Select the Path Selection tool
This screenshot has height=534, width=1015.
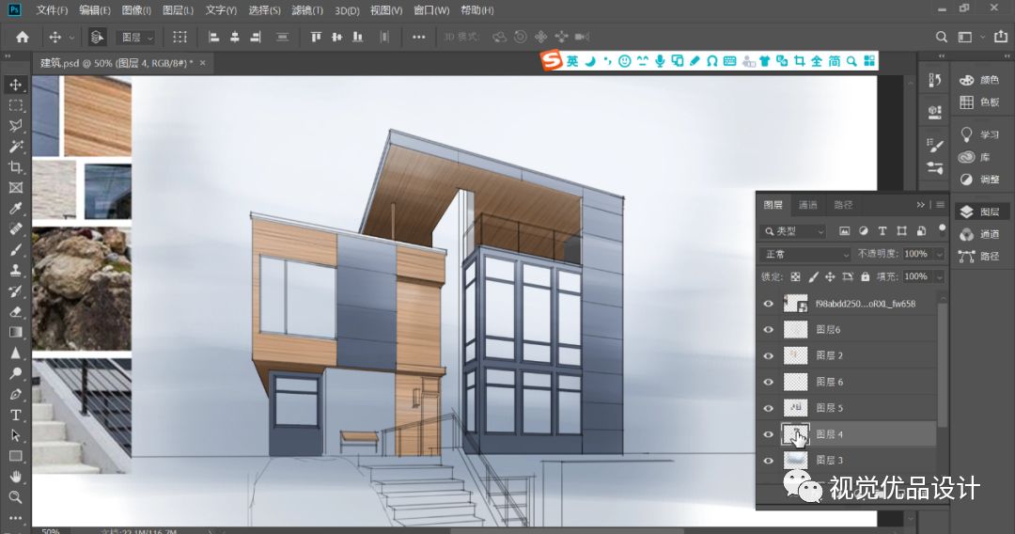tap(16, 435)
